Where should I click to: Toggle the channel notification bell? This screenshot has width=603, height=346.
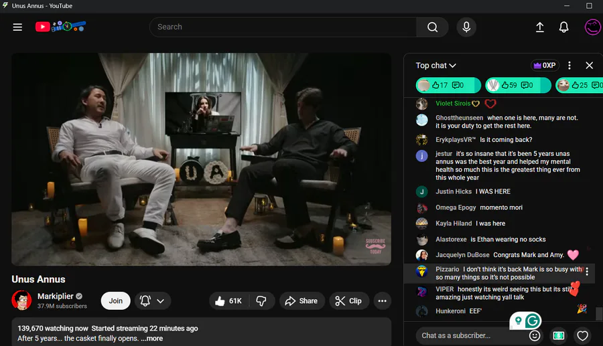[145, 300]
